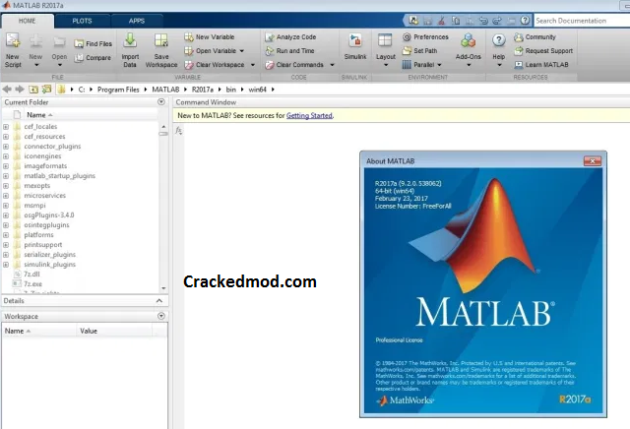This screenshot has height=429, width=630.
Task: Click Browse for folder icon
Action: tap(46, 90)
